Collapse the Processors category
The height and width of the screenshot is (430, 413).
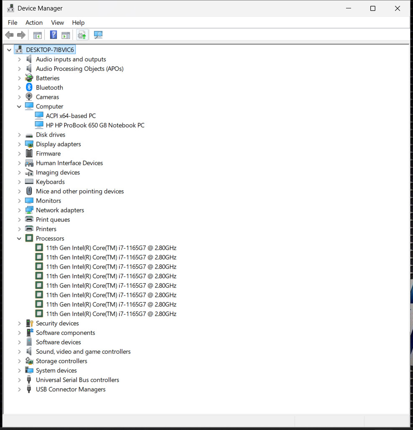[x=19, y=238]
